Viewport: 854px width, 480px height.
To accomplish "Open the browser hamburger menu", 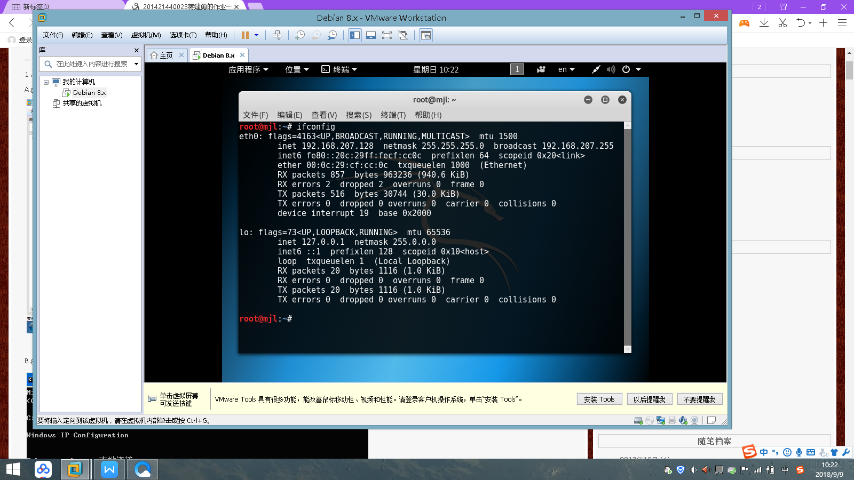I will pyautogui.click(x=842, y=22).
